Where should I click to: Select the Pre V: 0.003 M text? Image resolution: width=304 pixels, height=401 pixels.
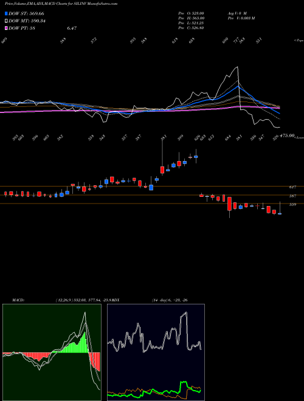click(241, 18)
